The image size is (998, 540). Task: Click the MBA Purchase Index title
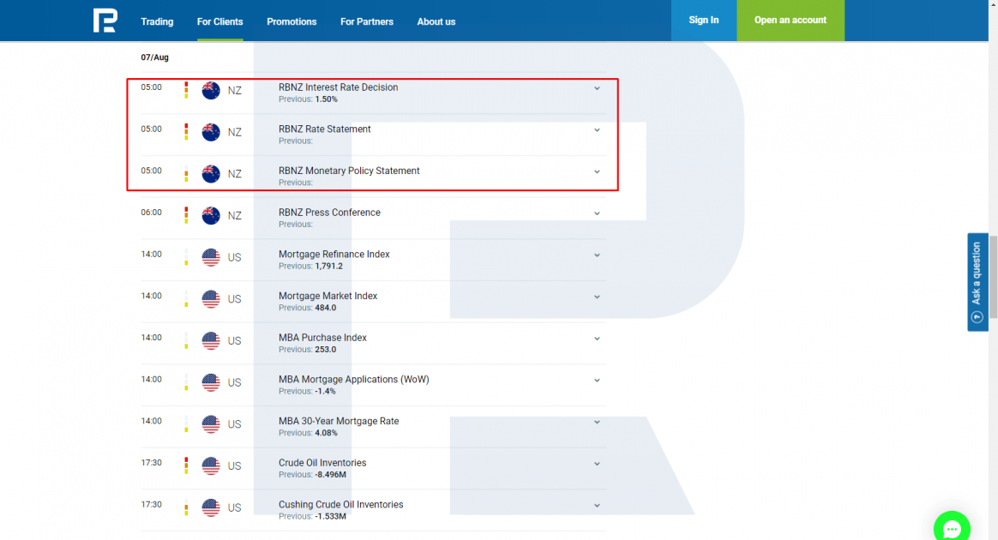322,338
